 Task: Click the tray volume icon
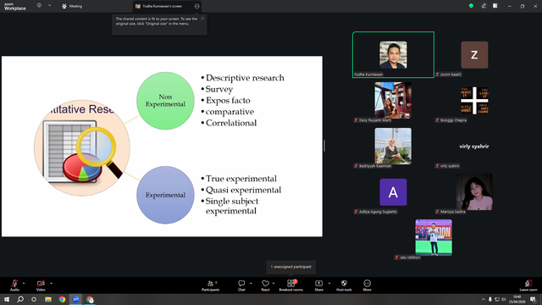504,299
